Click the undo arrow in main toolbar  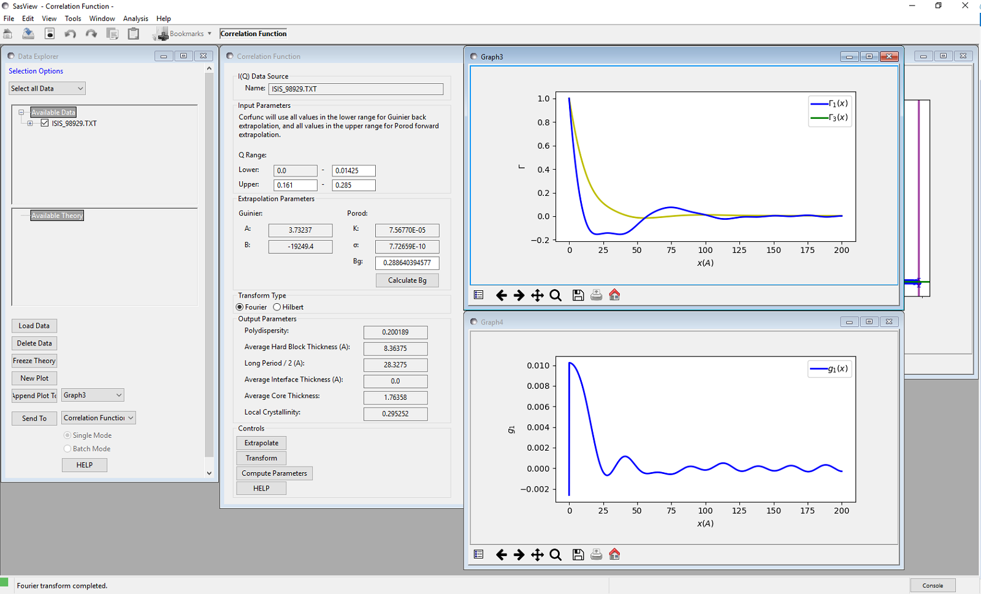71,34
